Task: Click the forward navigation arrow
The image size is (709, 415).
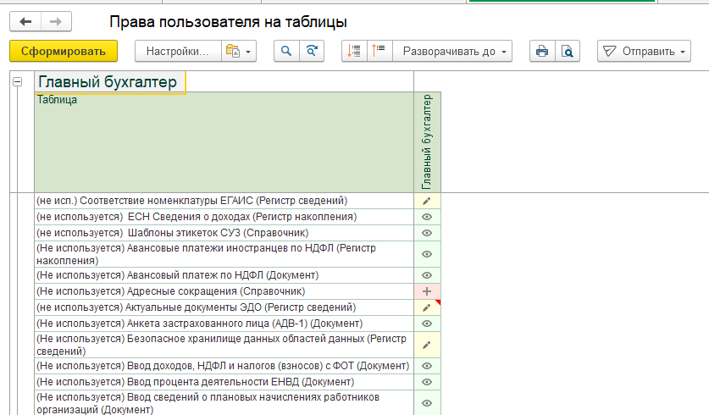Action: pos(56,22)
